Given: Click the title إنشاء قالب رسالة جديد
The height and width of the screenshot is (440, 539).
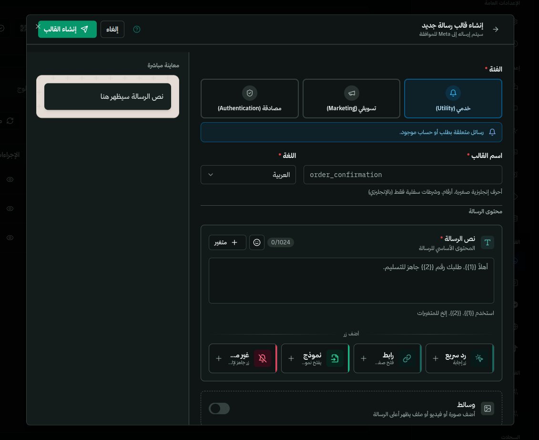Looking at the screenshot, I should 452,25.
